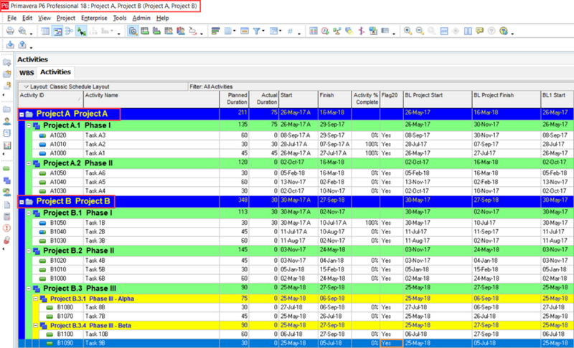
Task: Click the Schedule (clock) toolbar icon
Action: (325, 32)
